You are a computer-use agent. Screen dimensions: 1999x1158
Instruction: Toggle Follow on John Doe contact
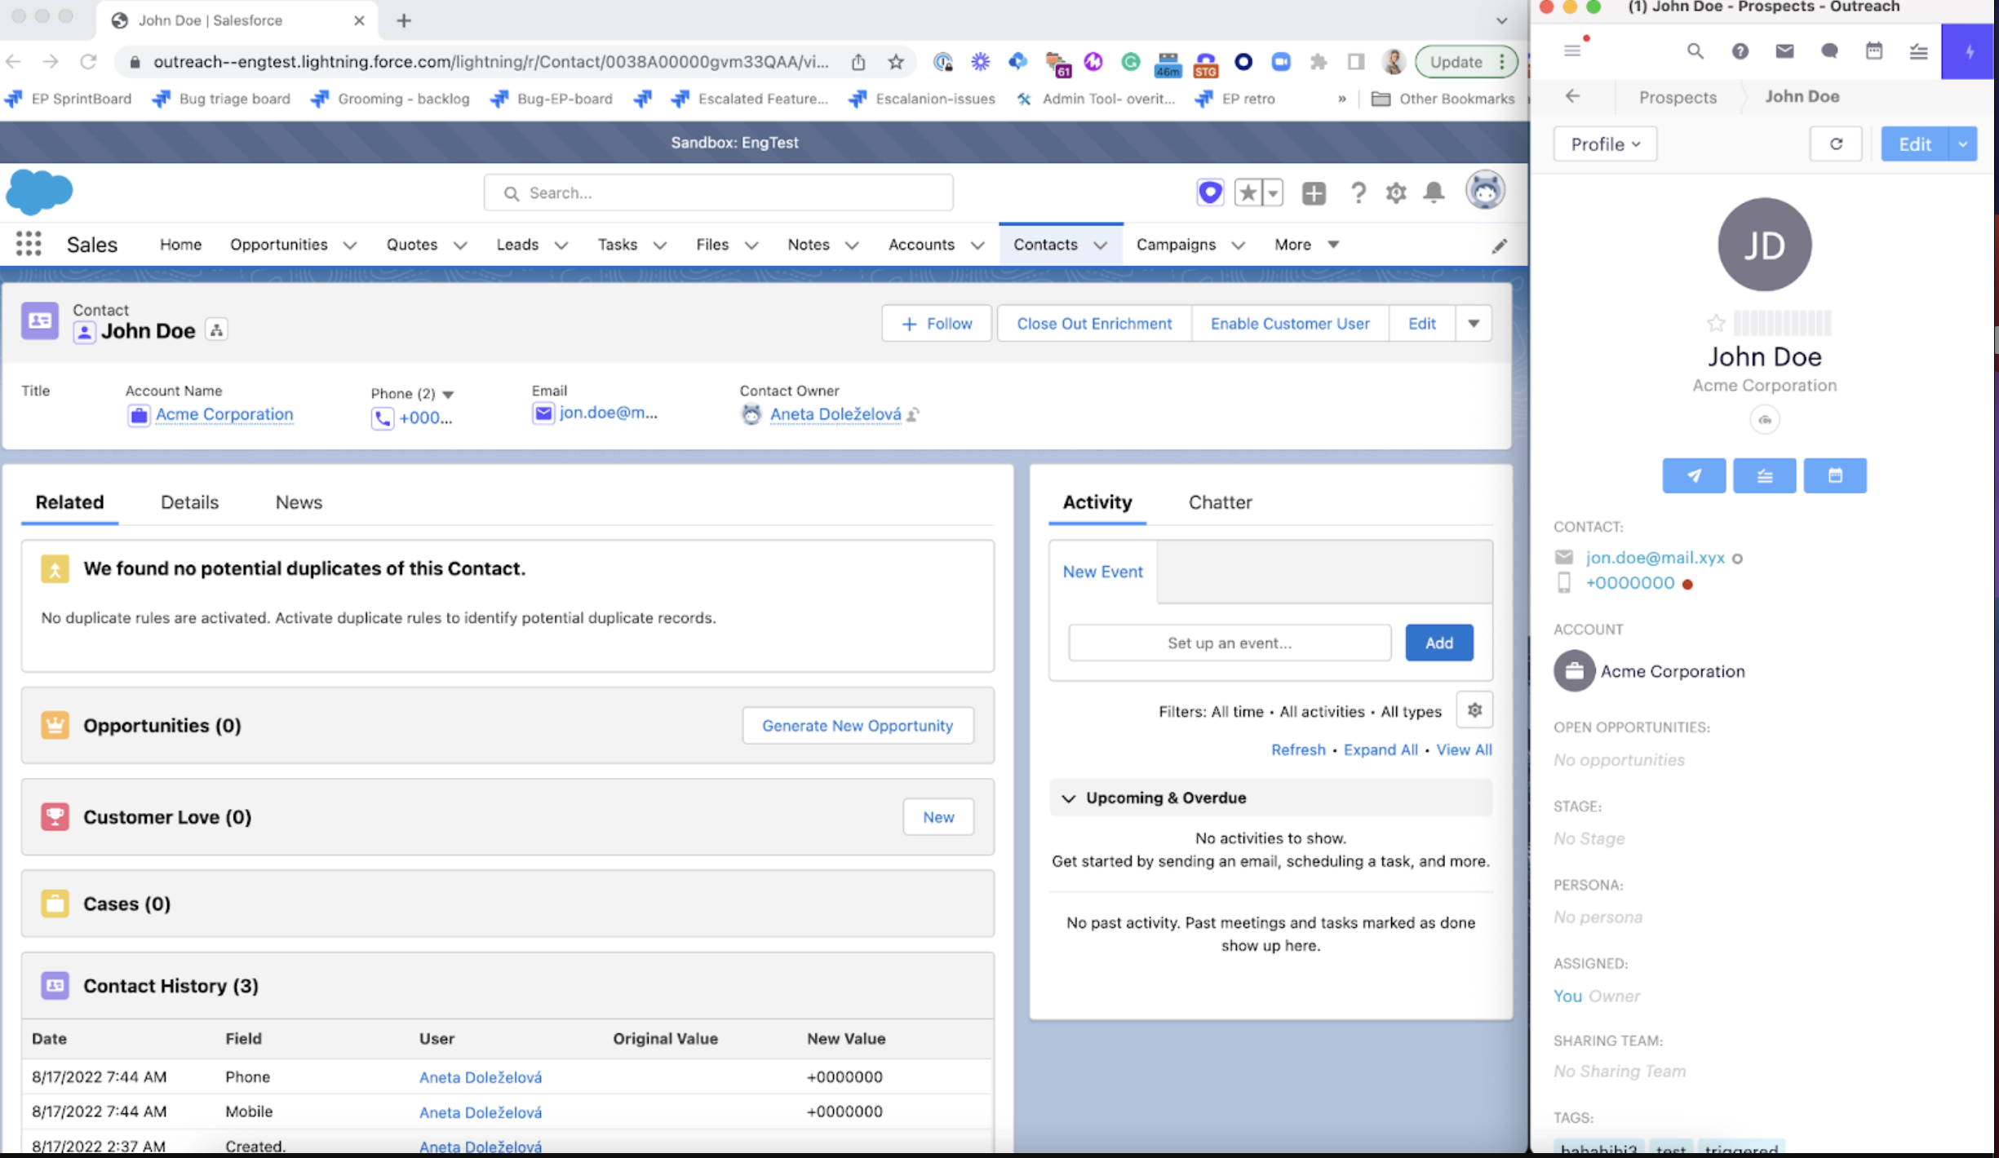click(x=937, y=324)
